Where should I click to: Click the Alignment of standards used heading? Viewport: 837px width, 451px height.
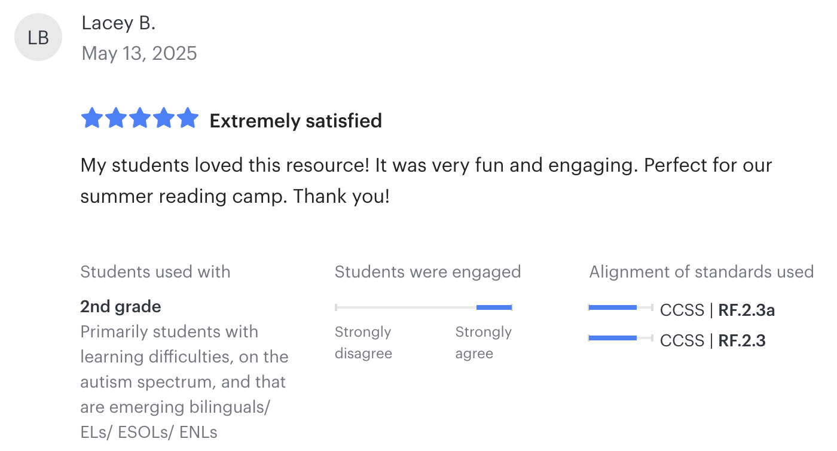tap(701, 272)
